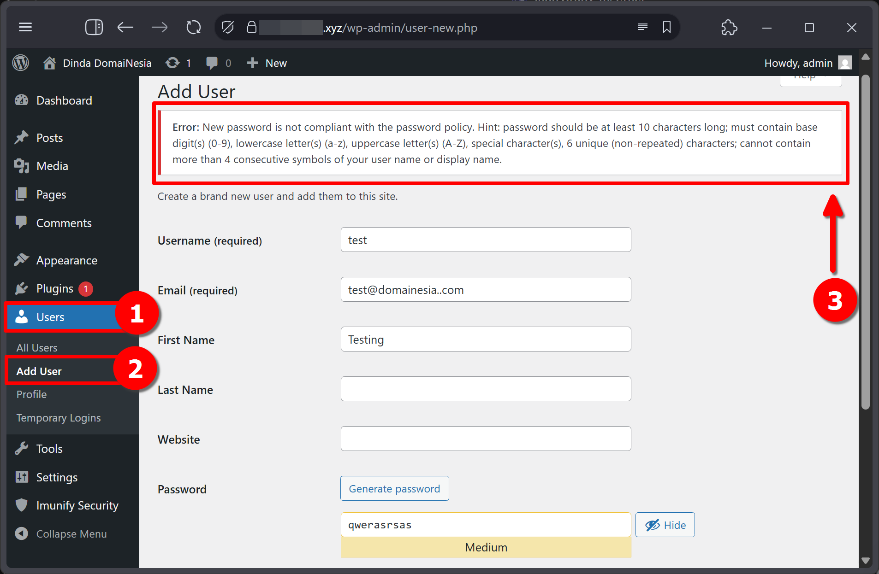Reload the page with refresh icon
This screenshot has width=879, height=574.
(194, 27)
